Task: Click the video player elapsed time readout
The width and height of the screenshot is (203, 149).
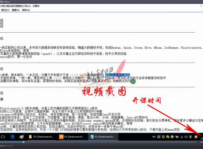Action: click(2, 146)
